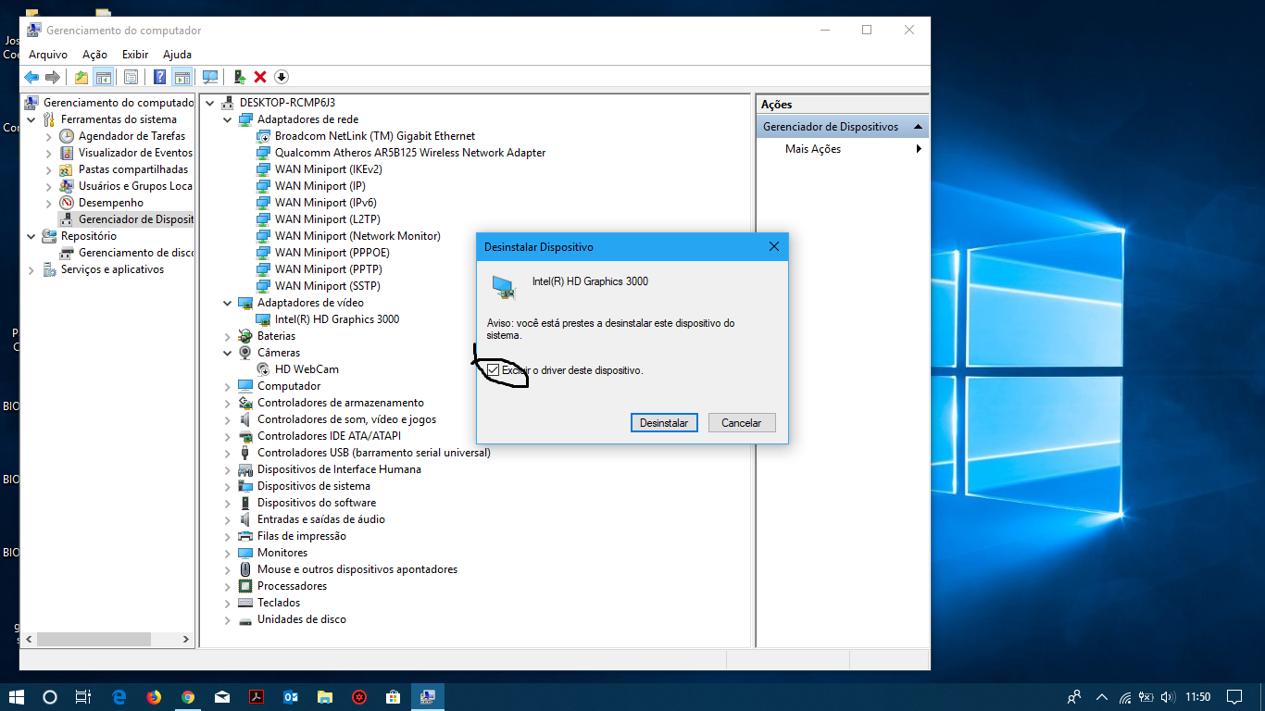Select Agendador de Tarefas in left tree
Screen dimensions: 1265x711
(132, 136)
